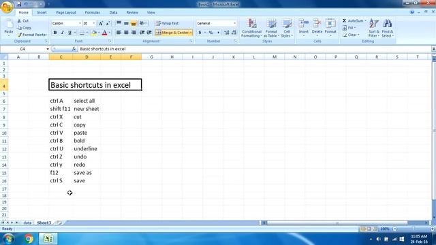
Task: Activate the Format Painter brush
Action: pyautogui.click(x=32, y=35)
